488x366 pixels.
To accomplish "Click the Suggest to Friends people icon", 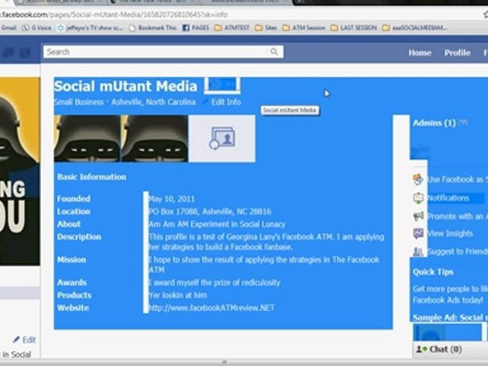I will point(418,252).
